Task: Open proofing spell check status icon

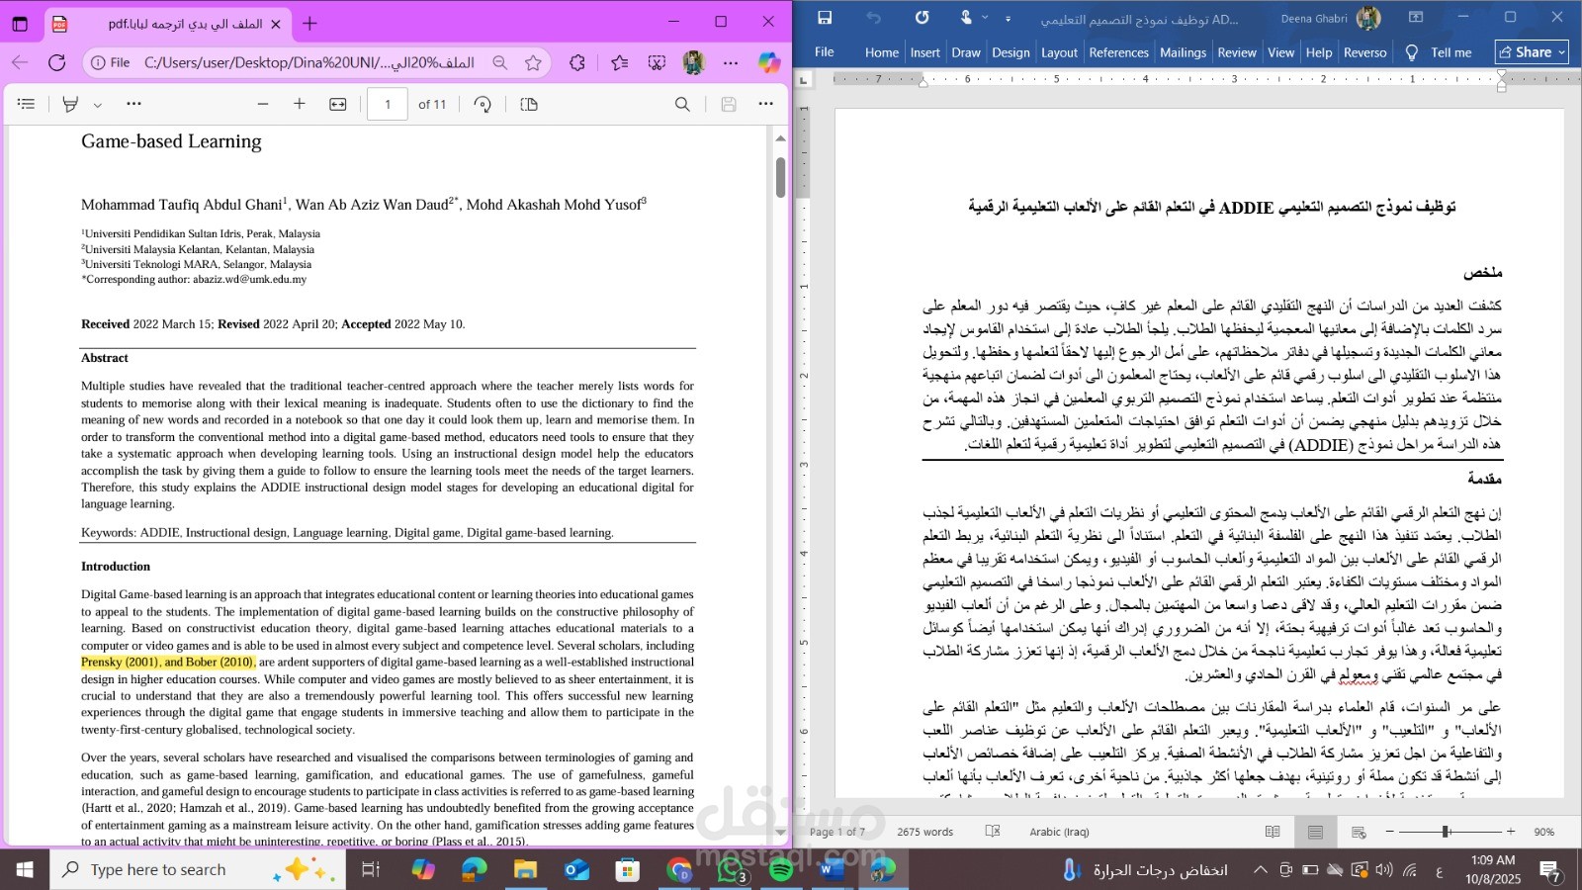Action: (x=993, y=832)
